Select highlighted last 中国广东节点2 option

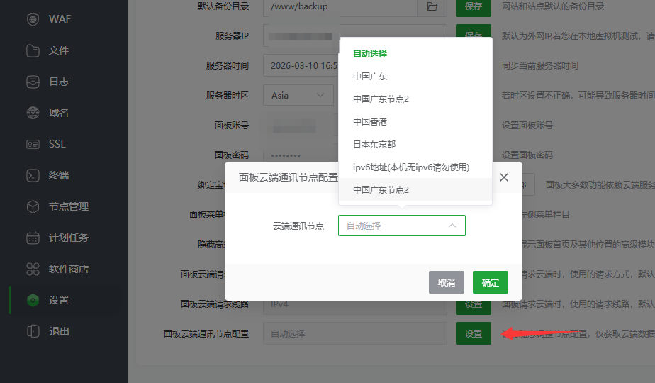415,189
